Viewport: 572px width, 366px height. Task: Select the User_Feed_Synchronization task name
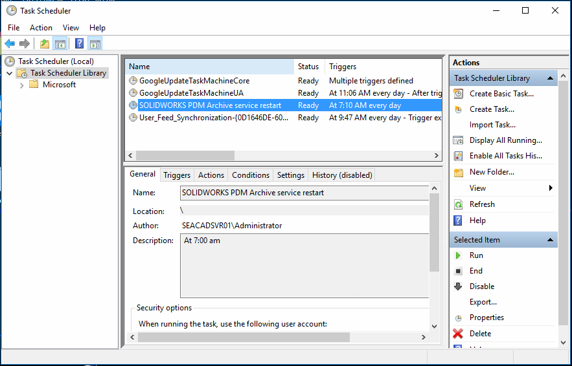tap(214, 118)
